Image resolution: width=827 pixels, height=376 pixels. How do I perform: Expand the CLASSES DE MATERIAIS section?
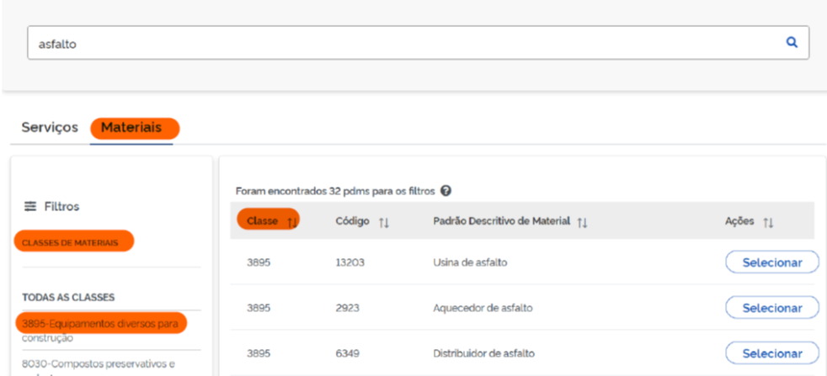point(73,242)
